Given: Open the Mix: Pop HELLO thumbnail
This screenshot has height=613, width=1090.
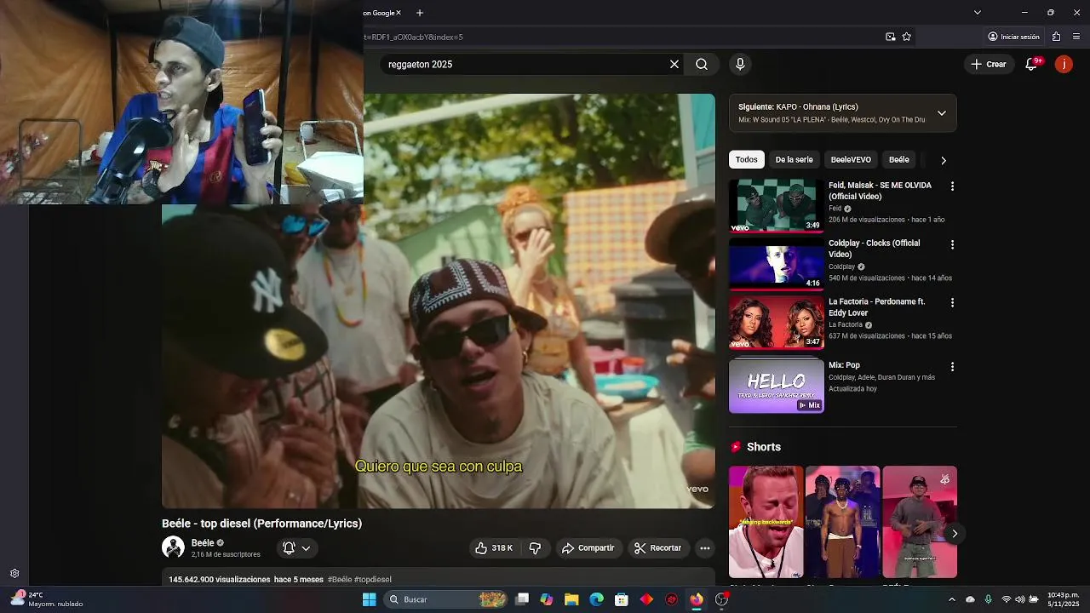Looking at the screenshot, I should (x=776, y=386).
